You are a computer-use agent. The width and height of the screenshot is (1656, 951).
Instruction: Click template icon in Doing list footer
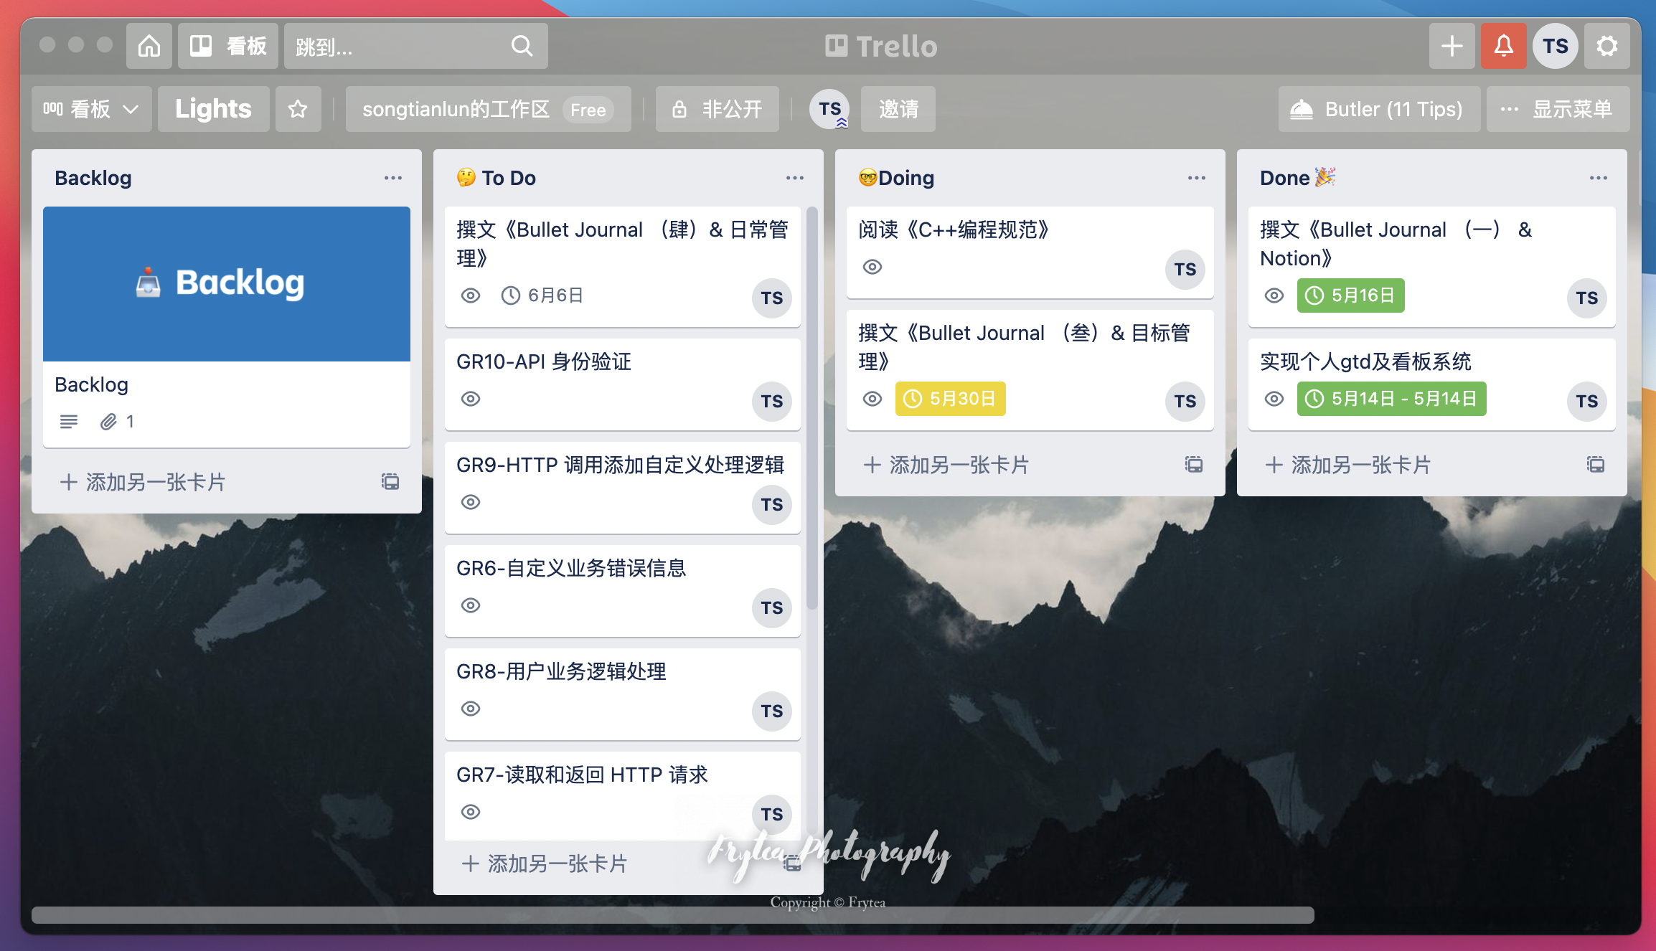pos(1194,464)
